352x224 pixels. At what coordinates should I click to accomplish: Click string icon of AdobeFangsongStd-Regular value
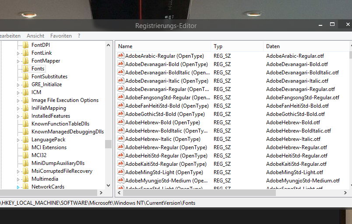click(121, 97)
